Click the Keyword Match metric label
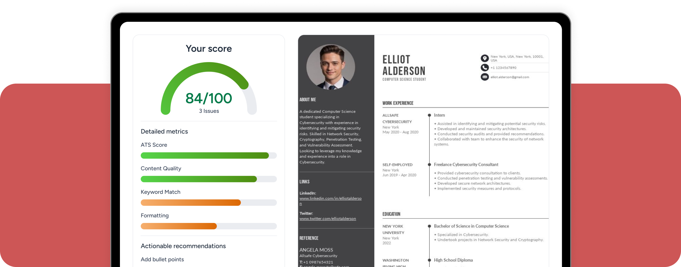Image resolution: width=681 pixels, height=267 pixels. click(161, 192)
